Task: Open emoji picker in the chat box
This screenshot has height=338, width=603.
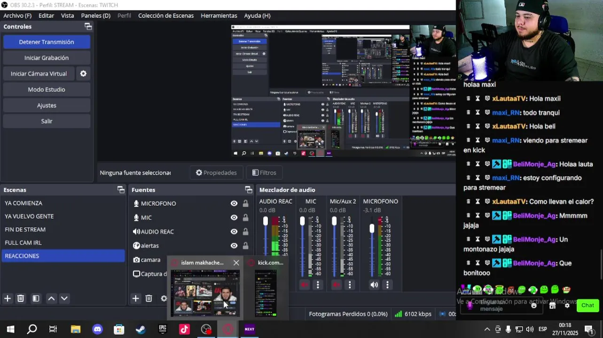Action: [x=533, y=306]
